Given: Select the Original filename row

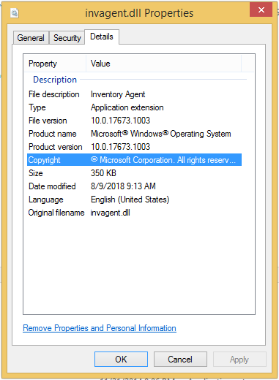Looking at the screenshot, I should pyautogui.click(x=134, y=213).
